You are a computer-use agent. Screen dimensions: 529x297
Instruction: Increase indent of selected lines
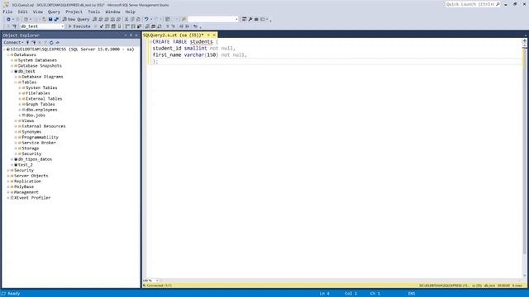coord(188,26)
